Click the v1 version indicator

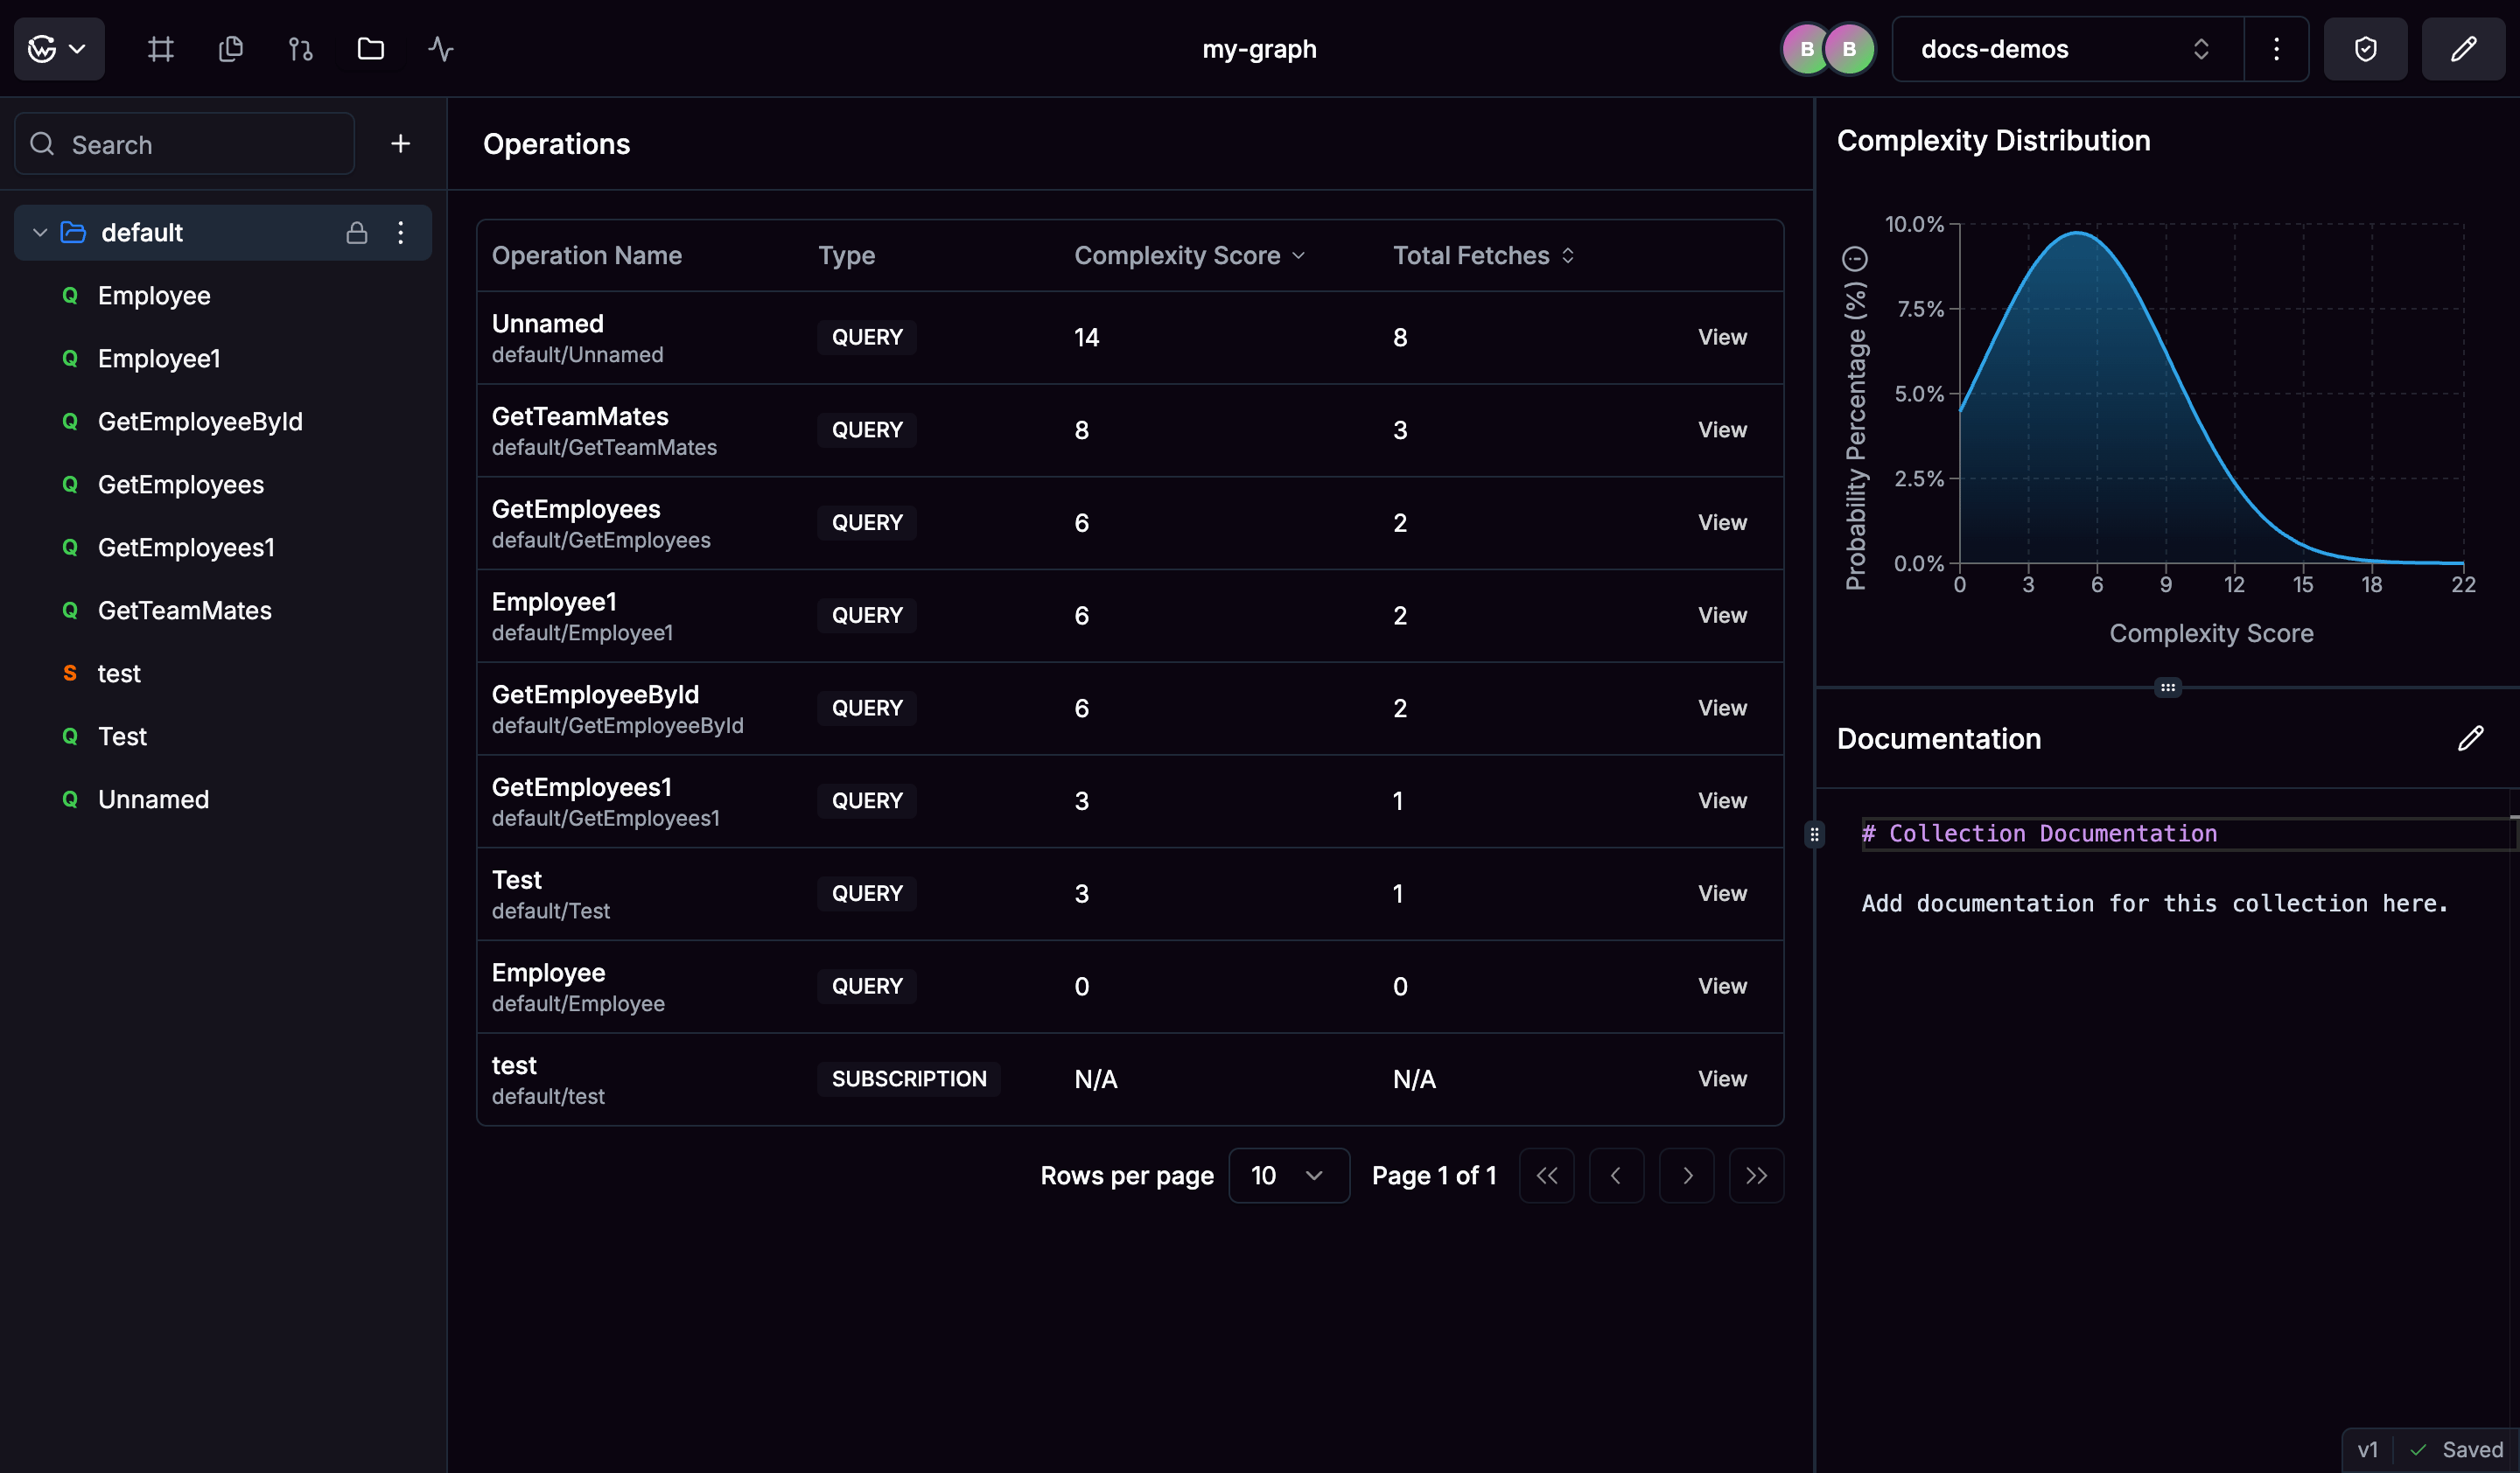[x=2367, y=1450]
